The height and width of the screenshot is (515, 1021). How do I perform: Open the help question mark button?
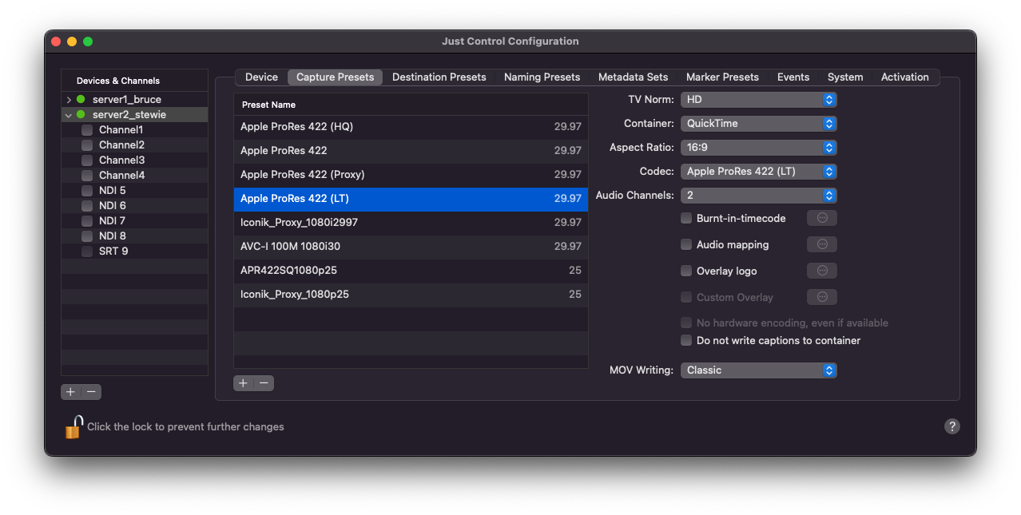[951, 426]
